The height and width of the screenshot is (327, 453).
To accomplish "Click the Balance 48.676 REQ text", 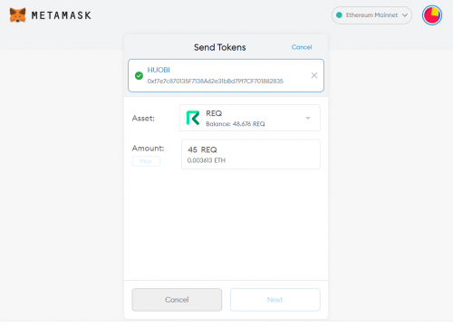I will [x=236, y=124].
